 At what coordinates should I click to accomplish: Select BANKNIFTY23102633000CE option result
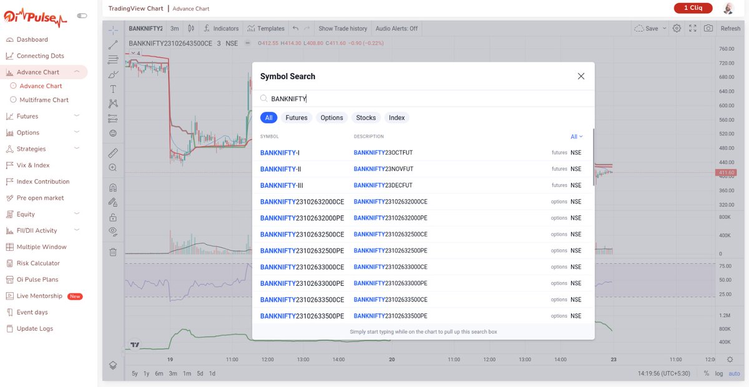click(x=423, y=267)
